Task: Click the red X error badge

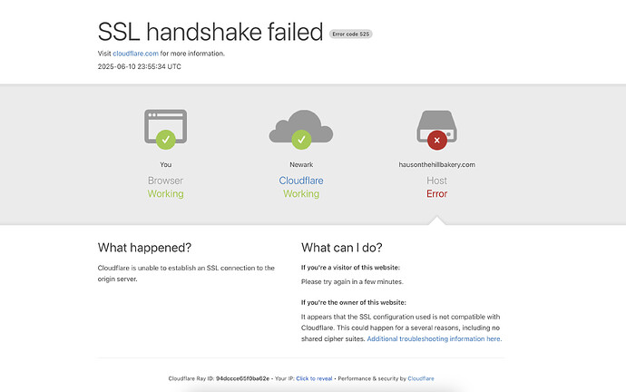Action: [x=437, y=140]
